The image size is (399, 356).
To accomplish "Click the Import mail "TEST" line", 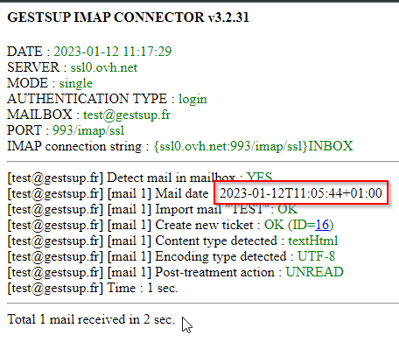I will pos(152,209).
